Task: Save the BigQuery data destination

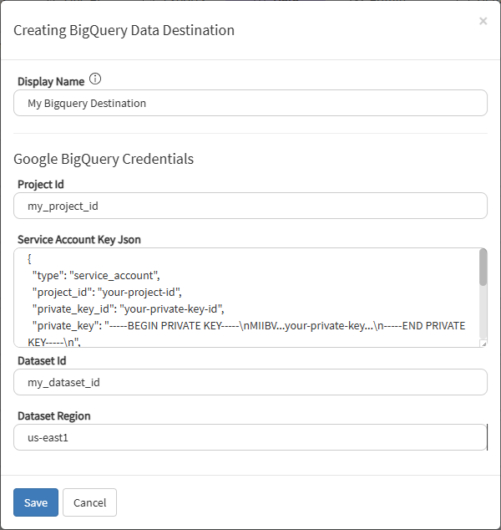Action: click(x=36, y=502)
